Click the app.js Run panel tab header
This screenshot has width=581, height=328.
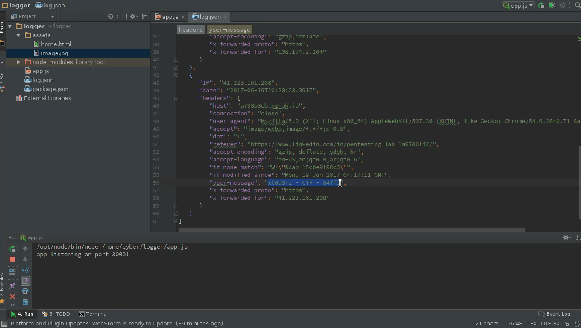click(x=31, y=237)
